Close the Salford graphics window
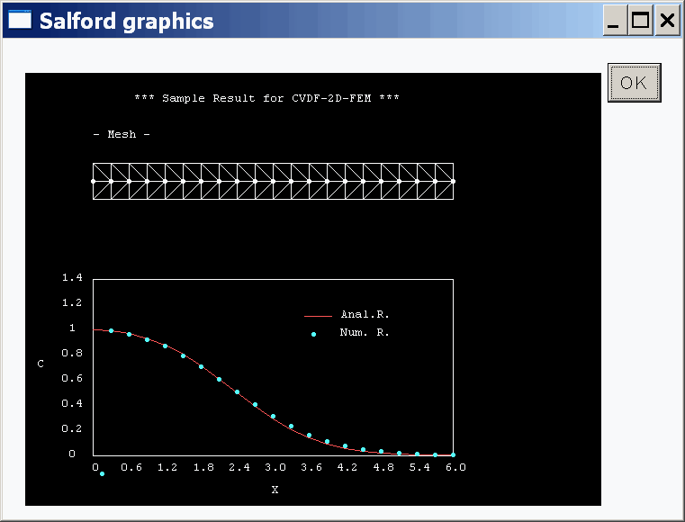 667,20
